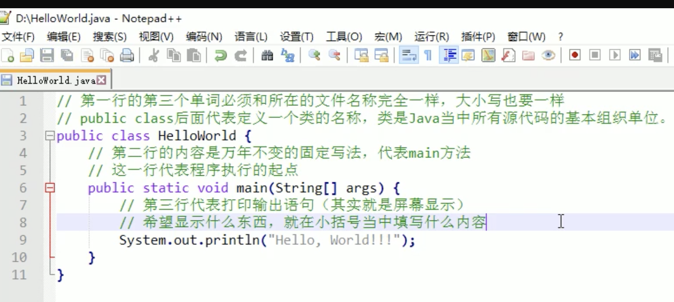This screenshot has height=302, width=674.
Task: Open the 文件(F) menu
Action: [18, 37]
